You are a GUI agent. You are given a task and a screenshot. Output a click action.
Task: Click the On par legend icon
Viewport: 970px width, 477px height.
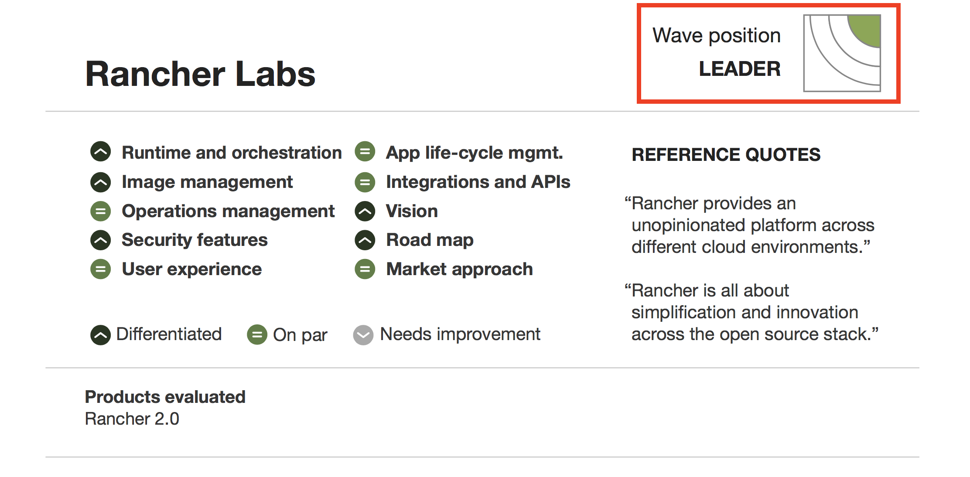(x=257, y=335)
